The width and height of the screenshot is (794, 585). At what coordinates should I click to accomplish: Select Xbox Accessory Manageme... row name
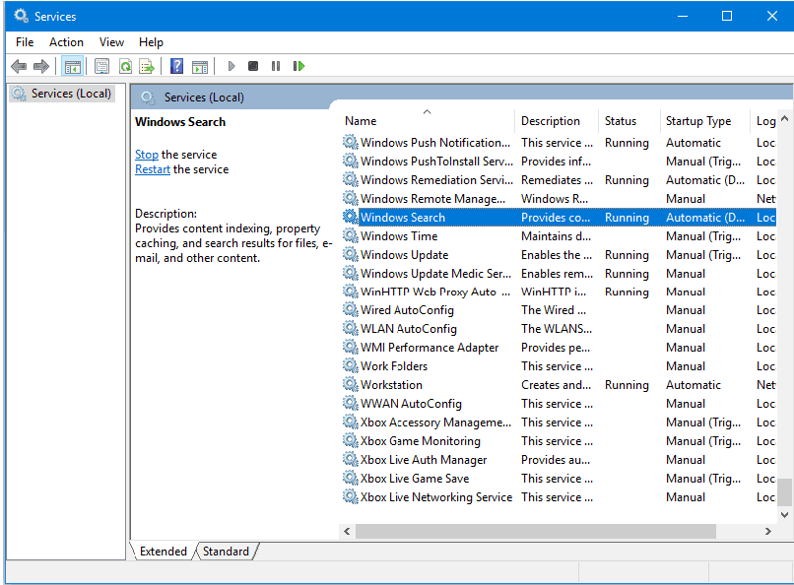[435, 422]
